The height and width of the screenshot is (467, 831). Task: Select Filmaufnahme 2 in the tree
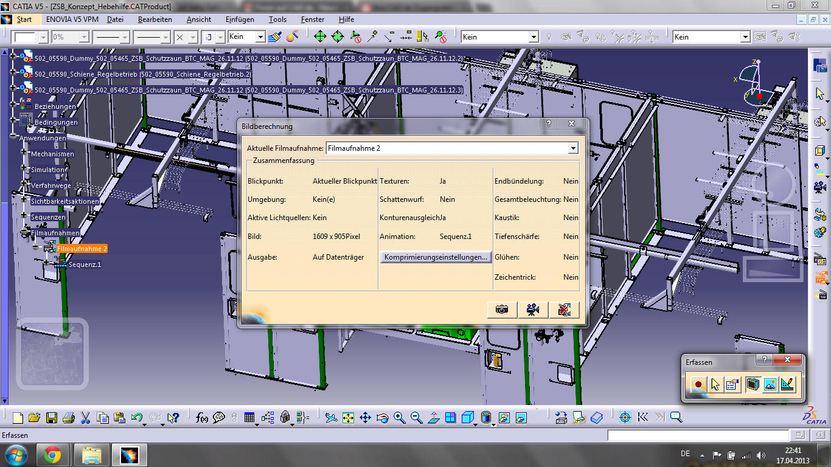82,249
